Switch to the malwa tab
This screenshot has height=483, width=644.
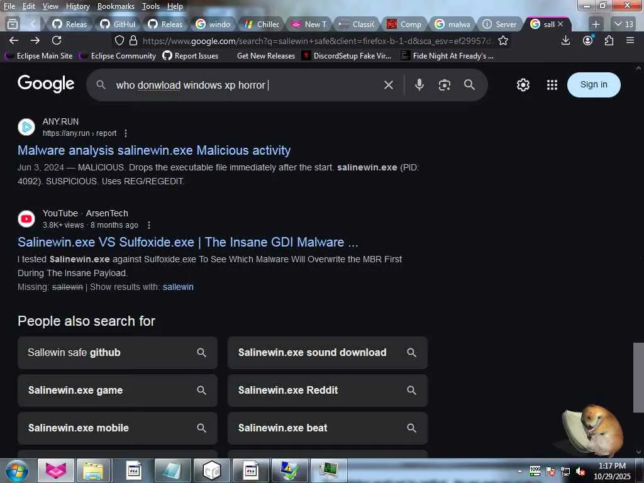point(453,25)
